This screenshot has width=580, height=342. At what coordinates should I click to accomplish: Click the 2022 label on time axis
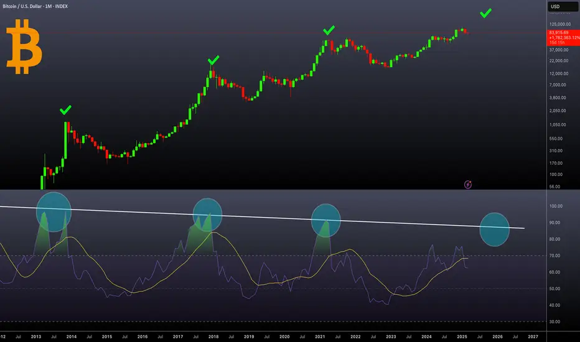(355, 337)
